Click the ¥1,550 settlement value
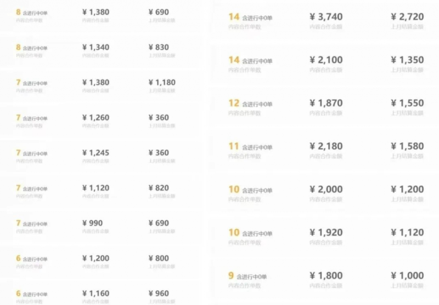This screenshot has width=439, height=305. [407, 103]
